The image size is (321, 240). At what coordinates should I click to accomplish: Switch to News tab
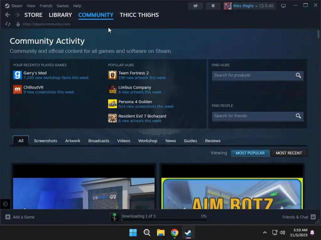(x=171, y=141)
